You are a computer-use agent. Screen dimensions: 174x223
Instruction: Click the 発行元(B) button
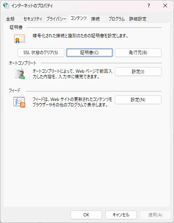click(x=138, y=53)
